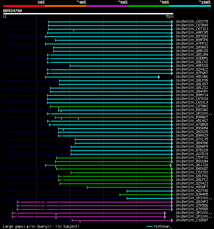Click the yellow gap marker below the UniRef100_C6TNA2 bar

point(59,108)
